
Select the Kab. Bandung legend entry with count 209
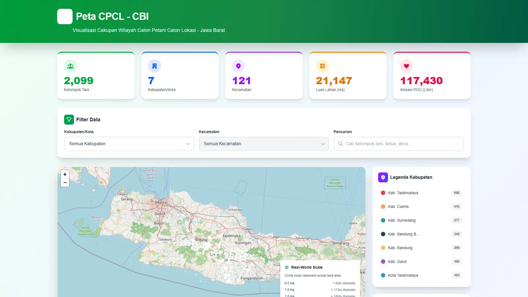(x=421, y=248)
